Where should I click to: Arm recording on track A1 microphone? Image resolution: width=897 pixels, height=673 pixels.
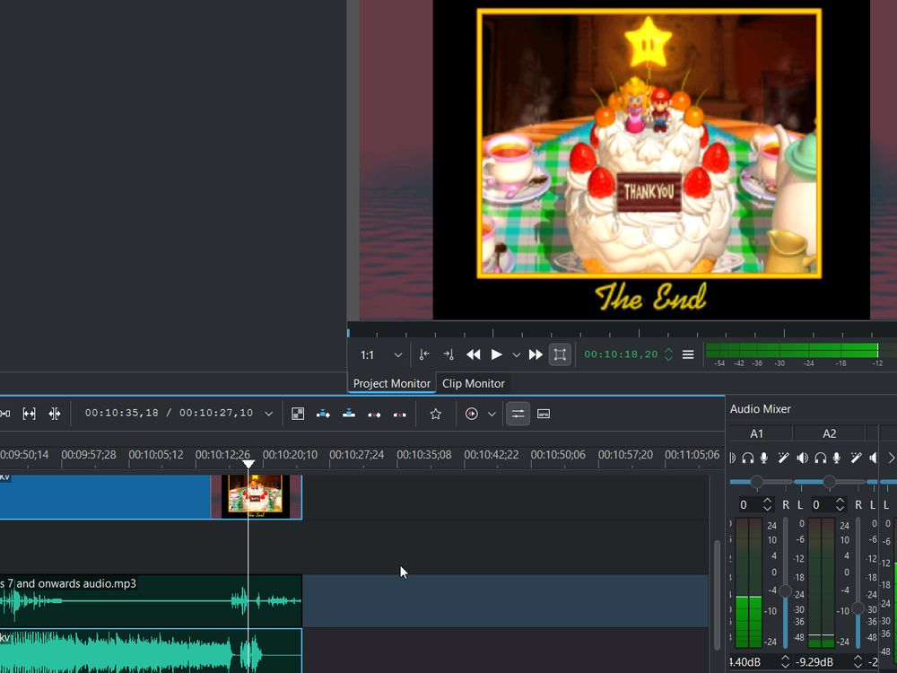pyautogui.click(x=764, y=458)
